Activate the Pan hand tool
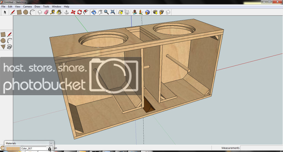Image resolution: width=283 pixels, height=152 pixels. coord(100,12)
